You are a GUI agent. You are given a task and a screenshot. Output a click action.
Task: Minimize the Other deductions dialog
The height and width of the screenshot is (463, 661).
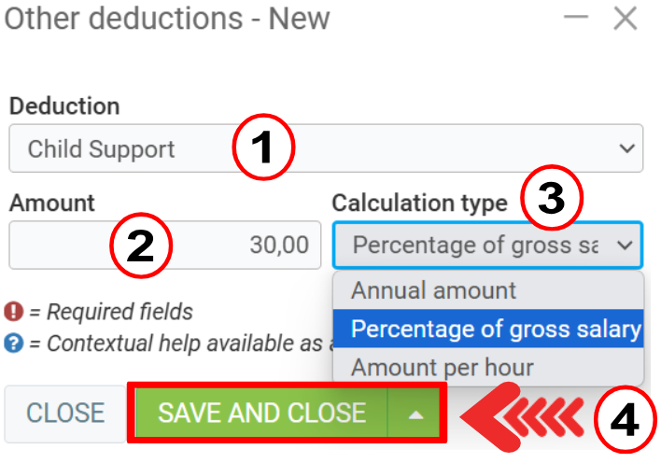(x=577, y=18)
